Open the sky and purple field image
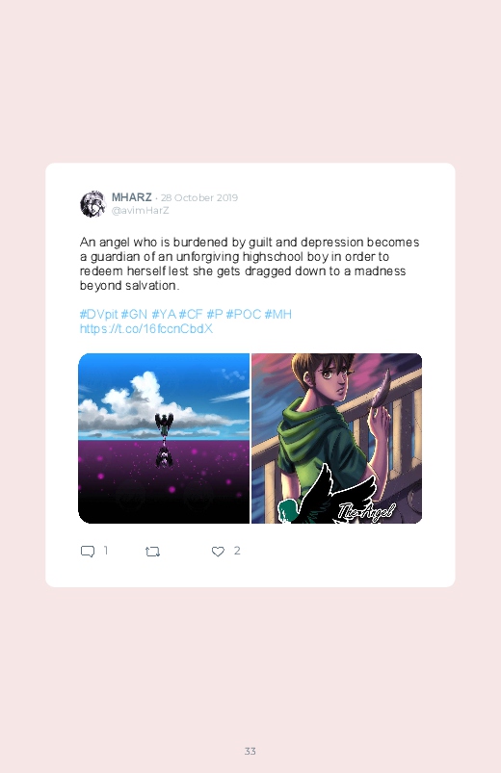501x773 pixels. [164, 438]
